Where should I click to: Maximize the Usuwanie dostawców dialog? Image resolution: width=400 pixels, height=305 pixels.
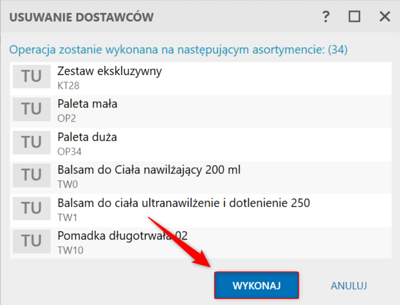354,17
